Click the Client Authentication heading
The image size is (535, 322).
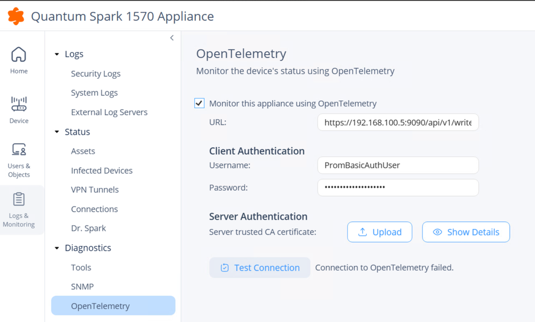[257, 151]
